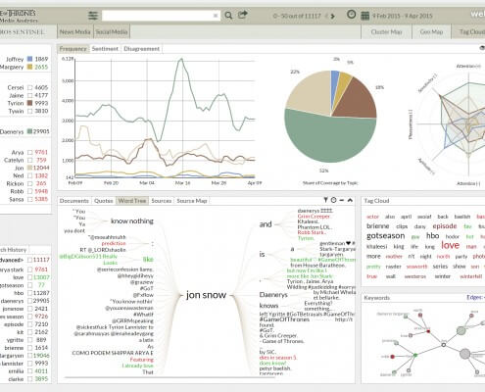485x392 pixels.
Task: Open the Sources tab
Action: point(162,201)
